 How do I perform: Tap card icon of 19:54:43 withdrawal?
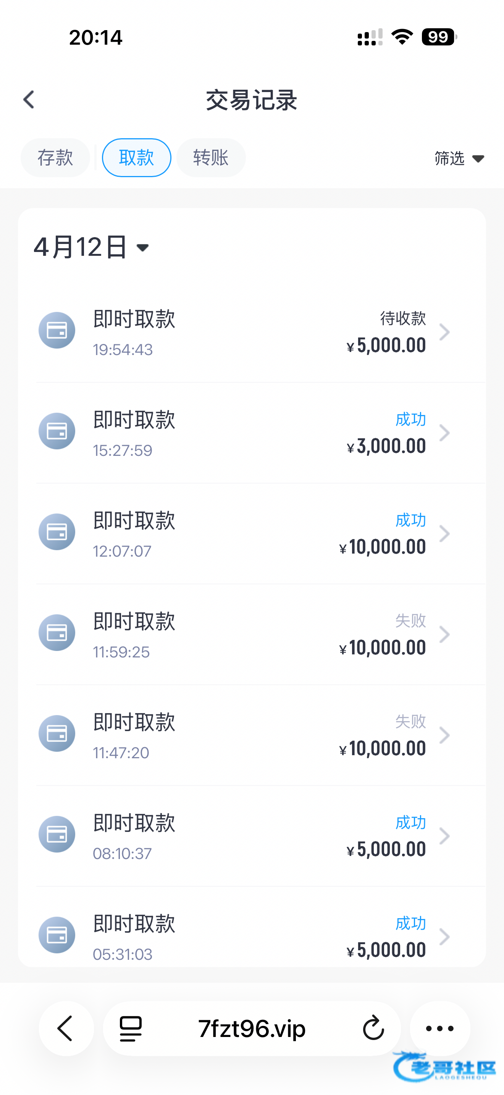coord(57,330)
